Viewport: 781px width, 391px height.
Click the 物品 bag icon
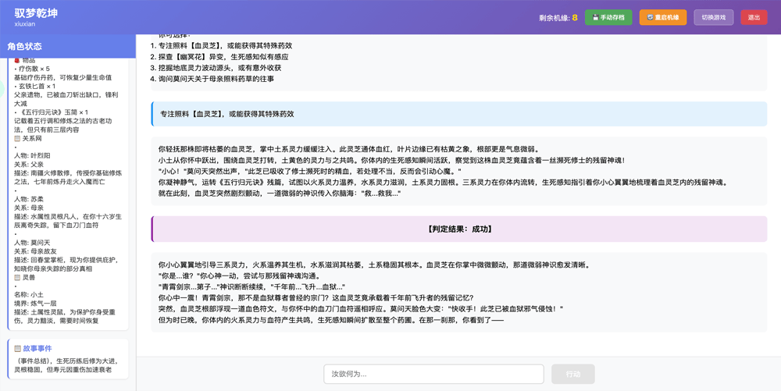pos(18,60)
